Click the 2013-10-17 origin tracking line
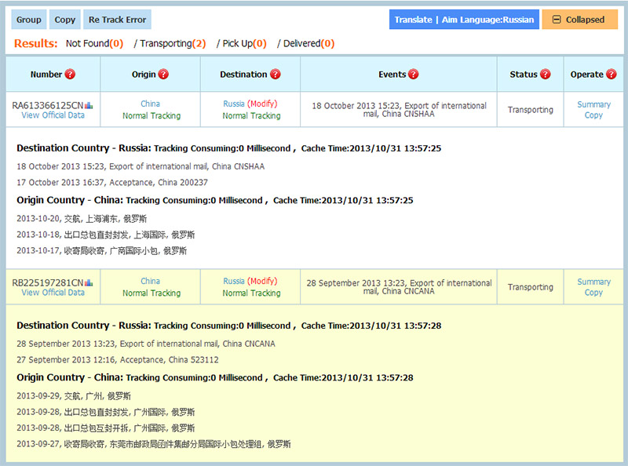Viewport: 628px width, 466px height. [x=102, y=250]
